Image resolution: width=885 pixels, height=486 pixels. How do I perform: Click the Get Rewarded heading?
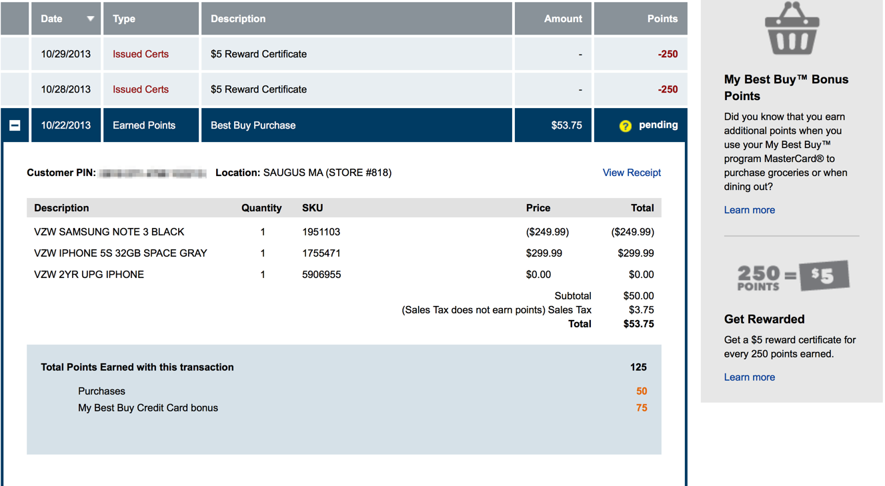click(764, 319)
